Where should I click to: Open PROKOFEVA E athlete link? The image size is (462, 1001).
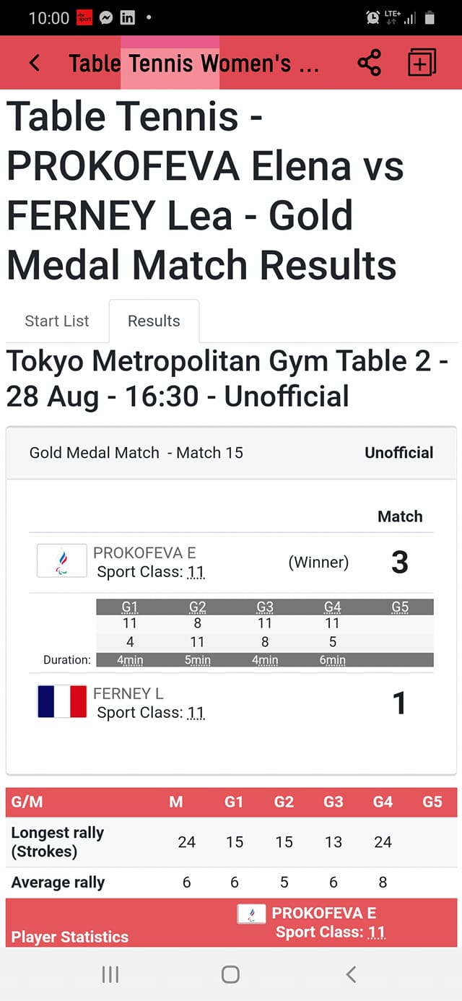(x=144, y=552)
